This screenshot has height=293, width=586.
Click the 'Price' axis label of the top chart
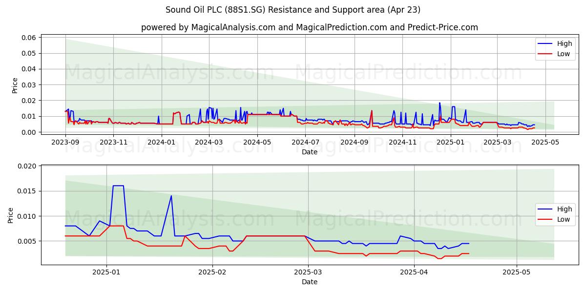[x=15, y=85]
